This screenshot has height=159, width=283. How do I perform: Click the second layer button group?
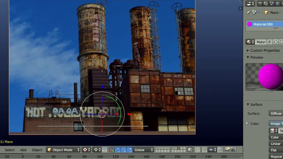[x=179, y=150]
